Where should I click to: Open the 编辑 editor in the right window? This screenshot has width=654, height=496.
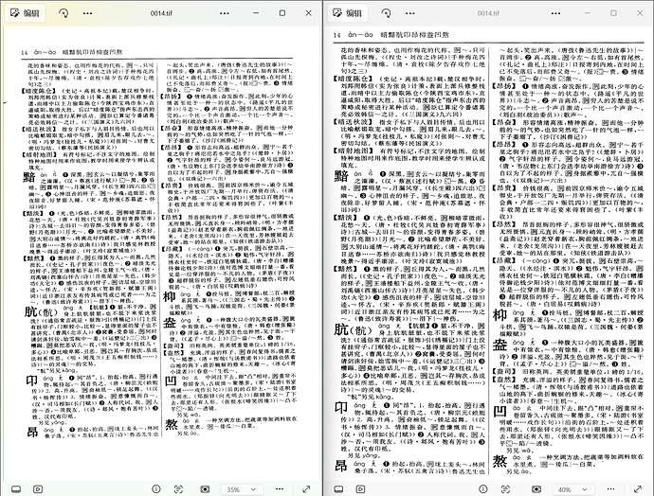(x=347, y=13)
